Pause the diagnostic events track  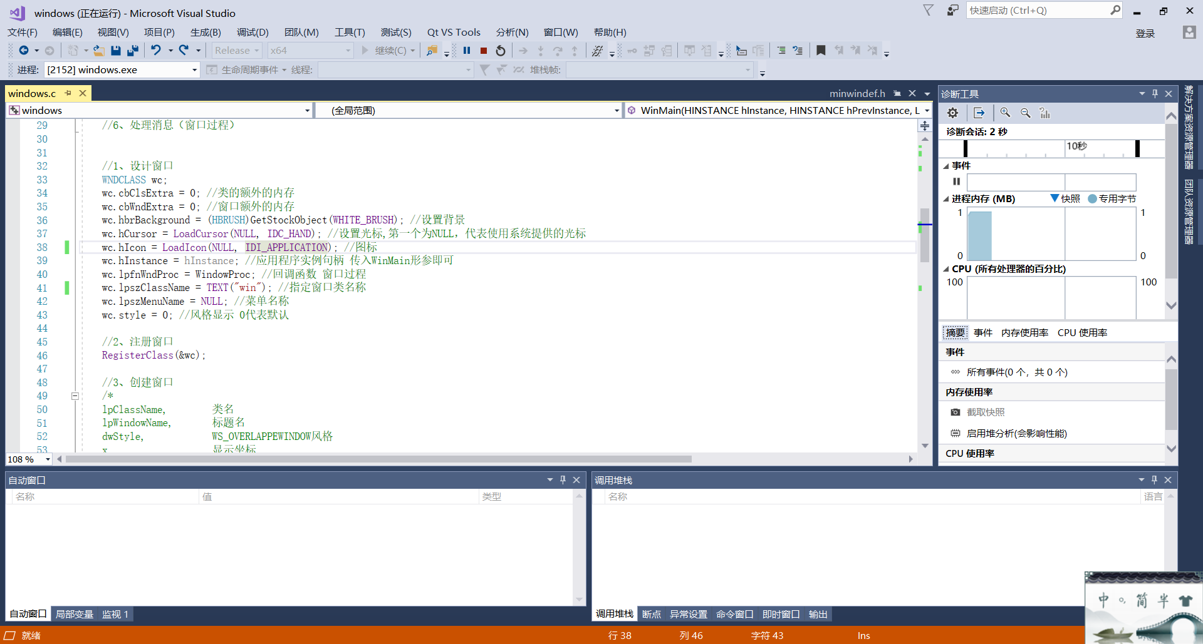[956, 181]
